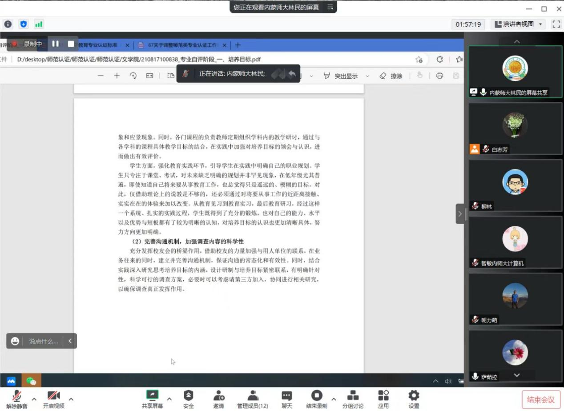
Task: Click the 说点什么 chat input box
Action: [x=43, y=341]
